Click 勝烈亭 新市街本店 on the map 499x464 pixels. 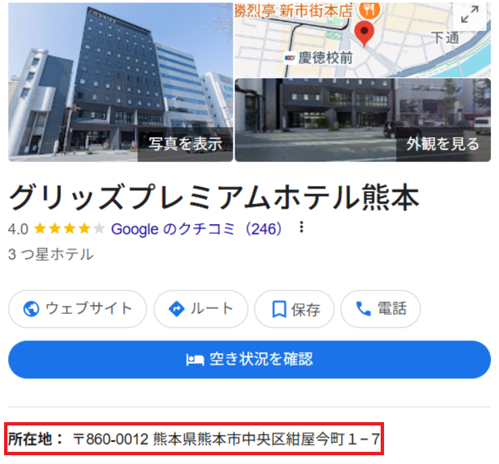coord(293,11)
